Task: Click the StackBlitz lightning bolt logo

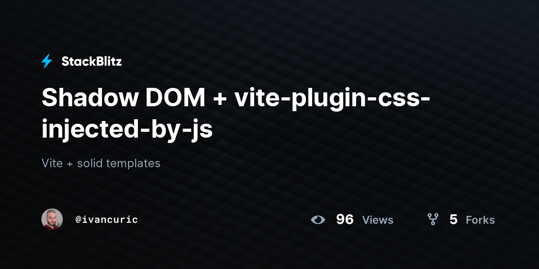Action: point(47,61)
